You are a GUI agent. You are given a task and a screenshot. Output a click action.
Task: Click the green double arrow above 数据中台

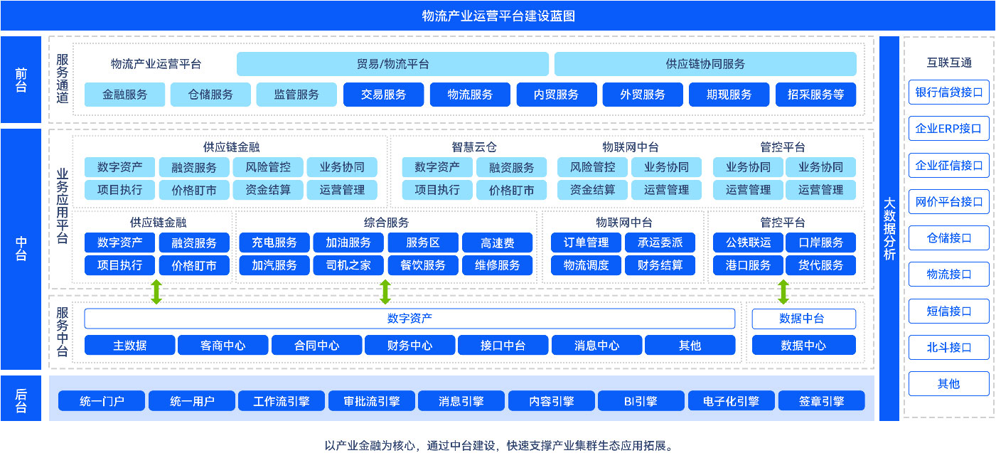783,292
